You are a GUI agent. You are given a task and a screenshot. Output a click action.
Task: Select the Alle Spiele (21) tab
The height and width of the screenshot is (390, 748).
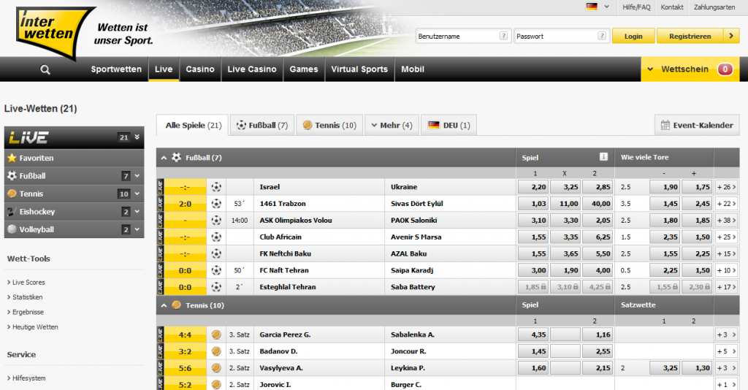pos(193,125)
